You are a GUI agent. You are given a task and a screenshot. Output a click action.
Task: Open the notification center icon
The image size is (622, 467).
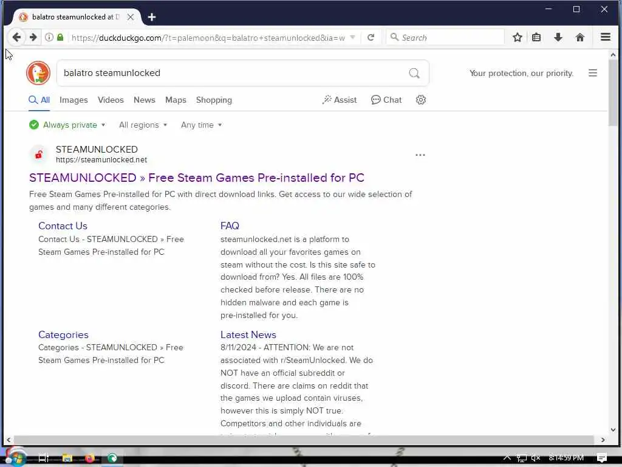[x=602, y=458]
